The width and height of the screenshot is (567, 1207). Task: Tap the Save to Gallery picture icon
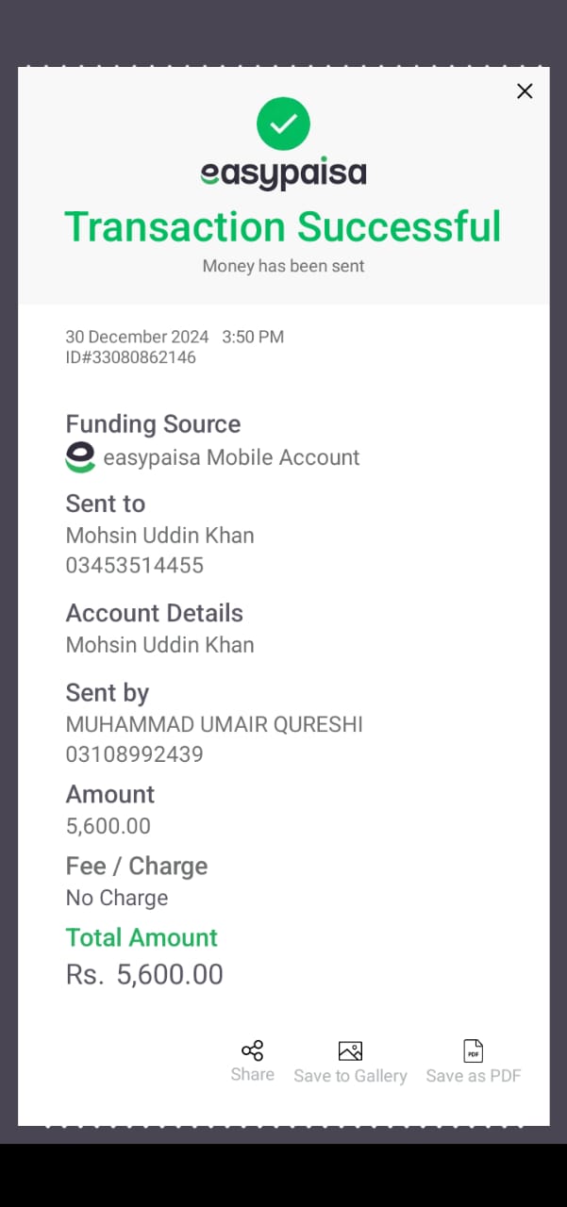click(350, 1051)
